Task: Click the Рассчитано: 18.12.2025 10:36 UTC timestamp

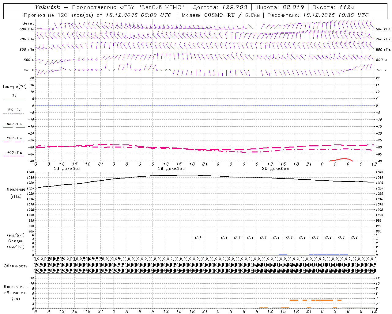Action: (318, 15)
